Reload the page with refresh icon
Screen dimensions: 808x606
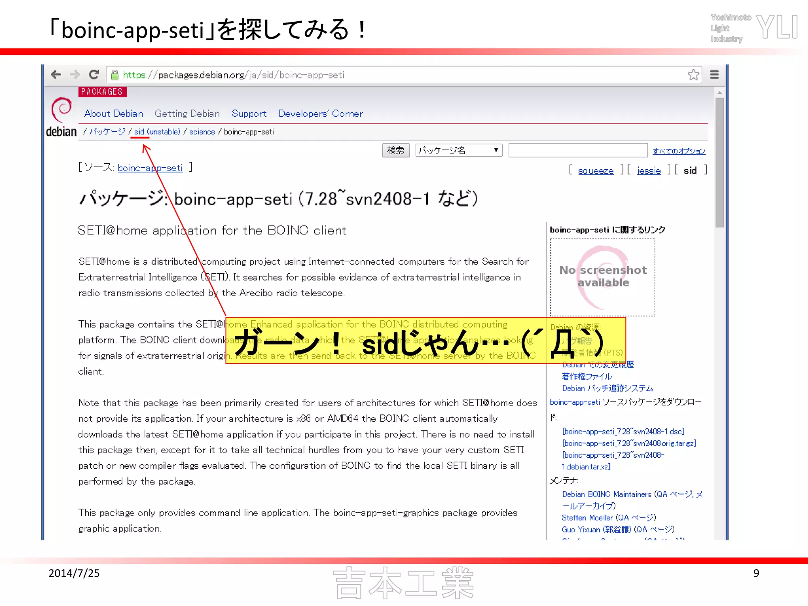pos(94,75)
